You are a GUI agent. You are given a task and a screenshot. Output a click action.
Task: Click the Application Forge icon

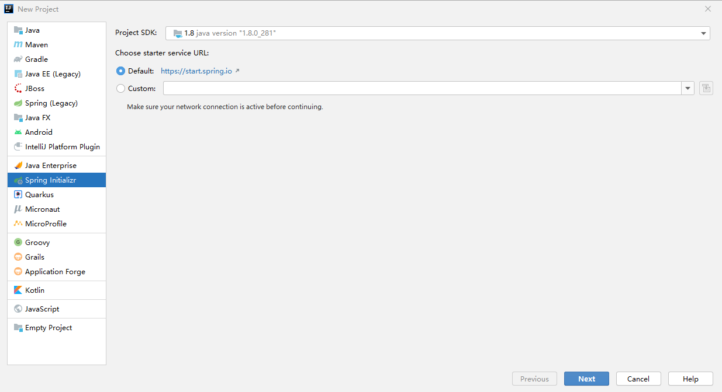coord(18,272)
